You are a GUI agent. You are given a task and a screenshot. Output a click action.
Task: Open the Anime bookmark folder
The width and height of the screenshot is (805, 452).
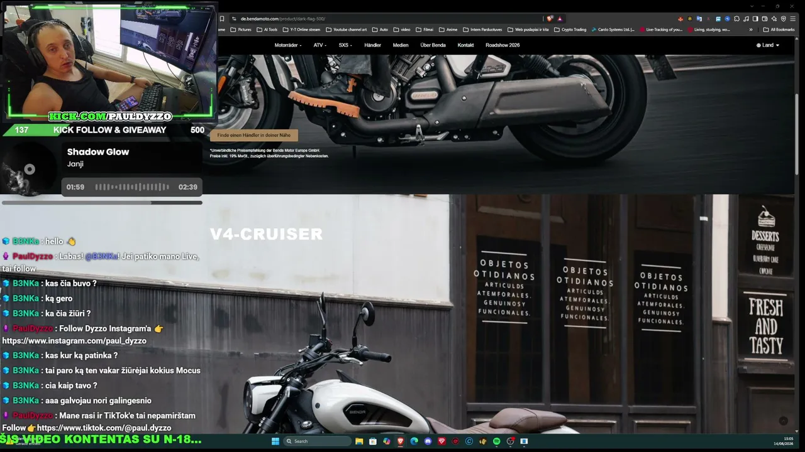(x=448, y=30)
